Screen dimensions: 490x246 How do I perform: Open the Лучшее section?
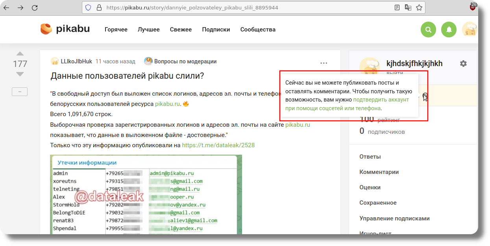click(149, 30)
